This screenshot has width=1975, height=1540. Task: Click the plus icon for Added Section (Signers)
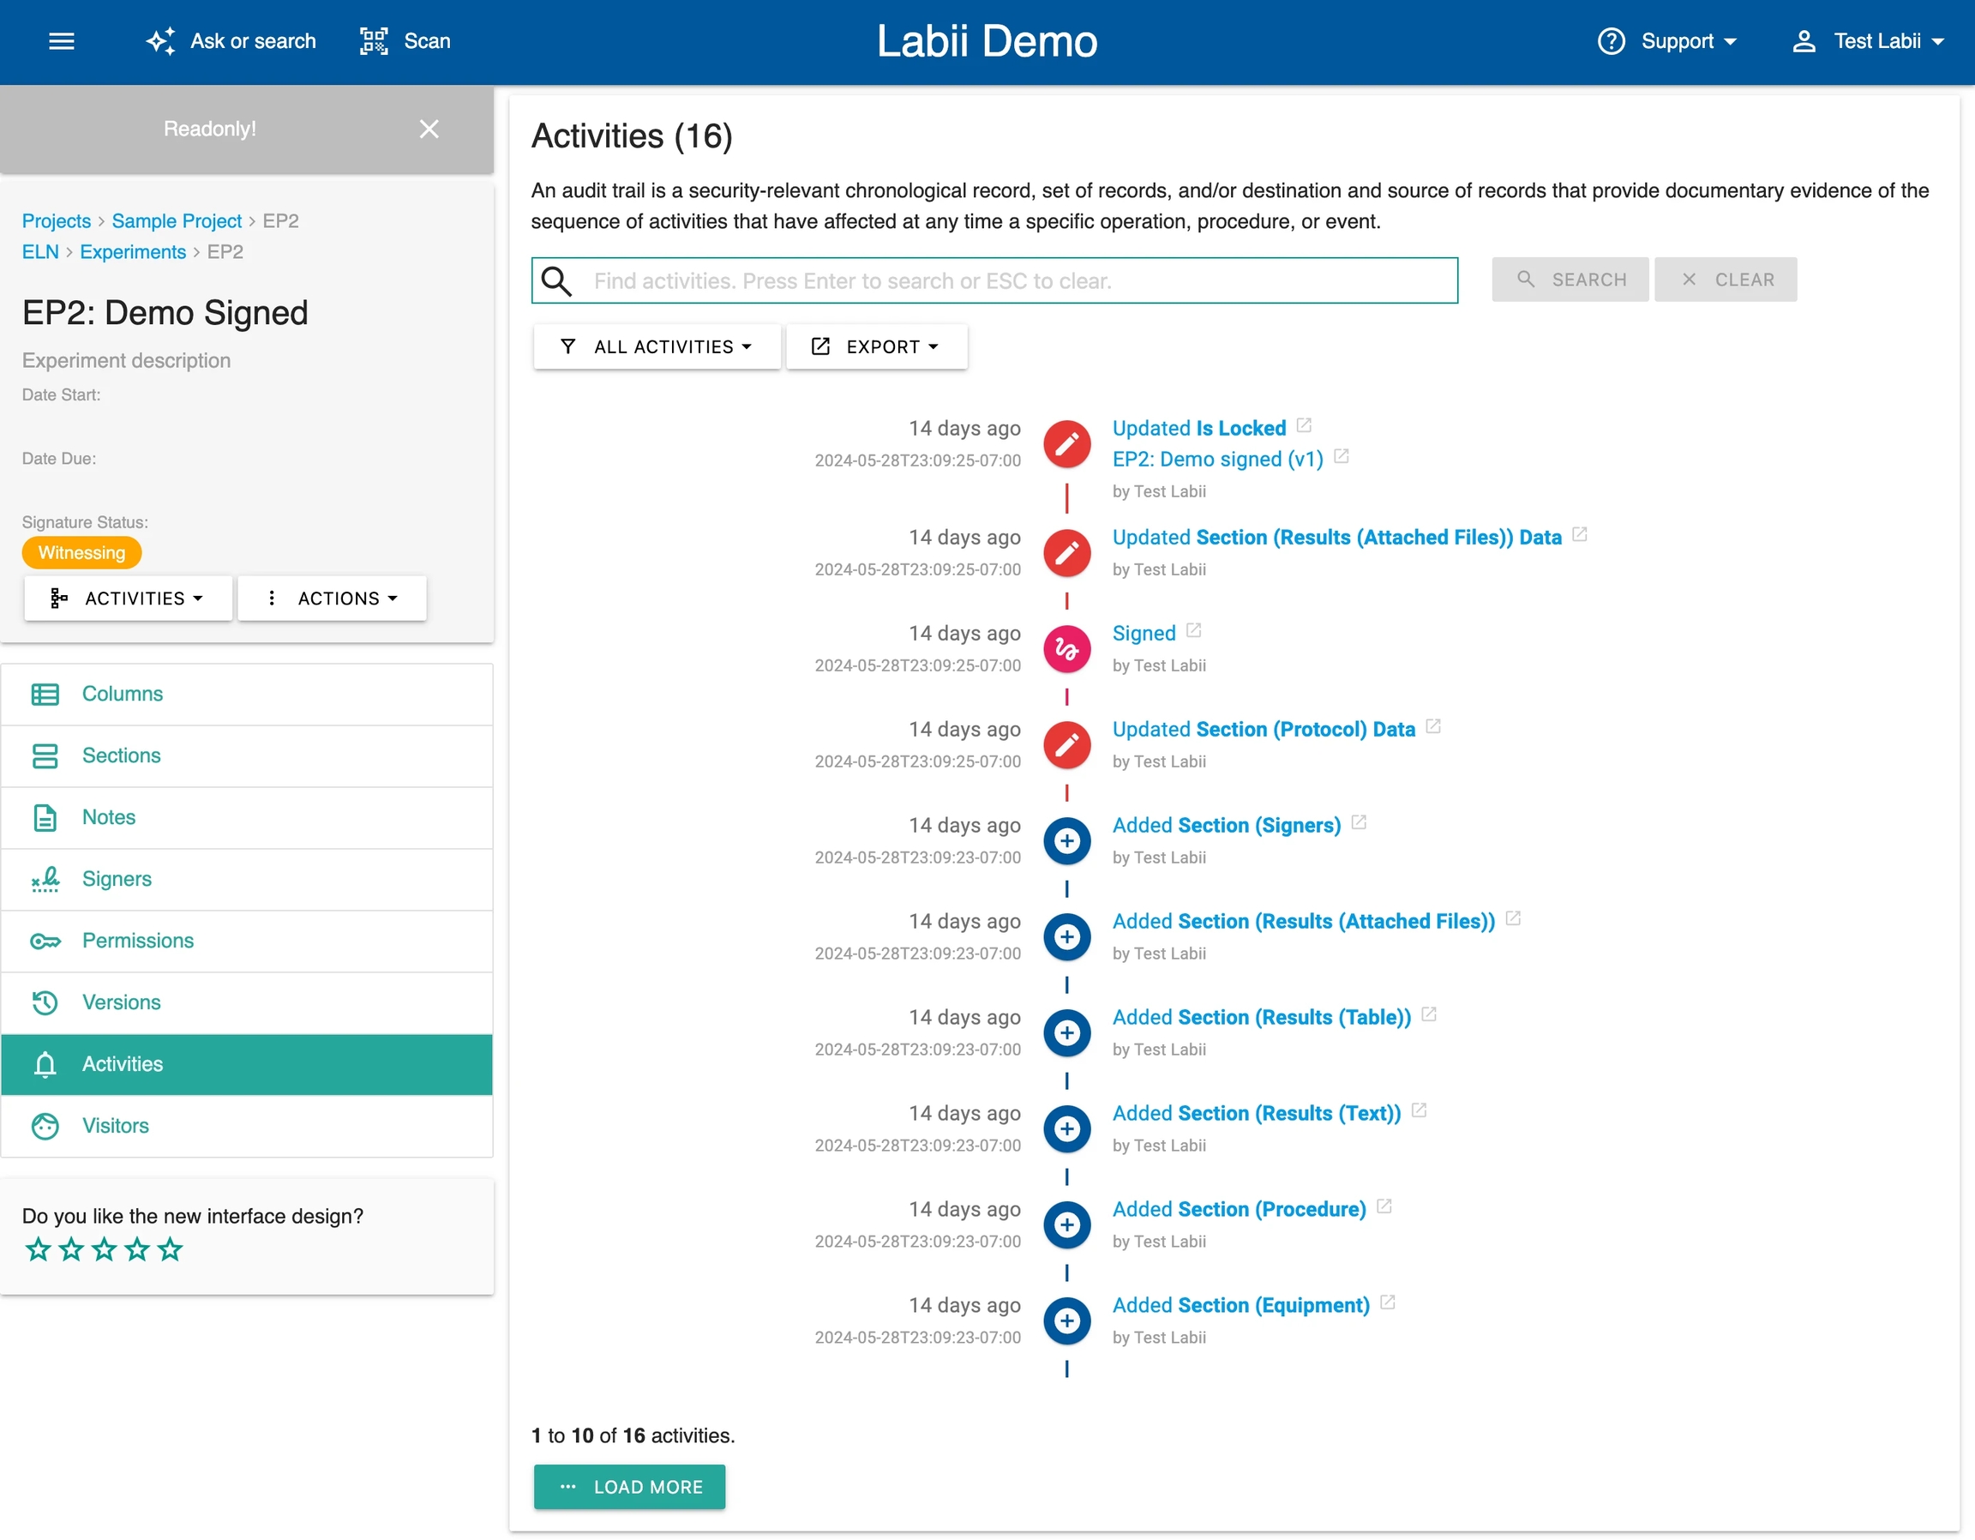pos(1066,840)
